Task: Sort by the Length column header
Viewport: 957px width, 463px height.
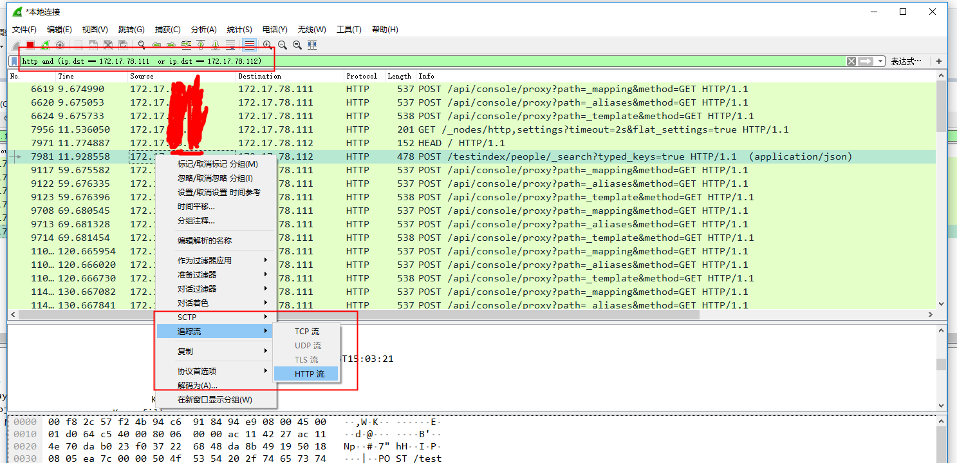Action: coord(400,76)
